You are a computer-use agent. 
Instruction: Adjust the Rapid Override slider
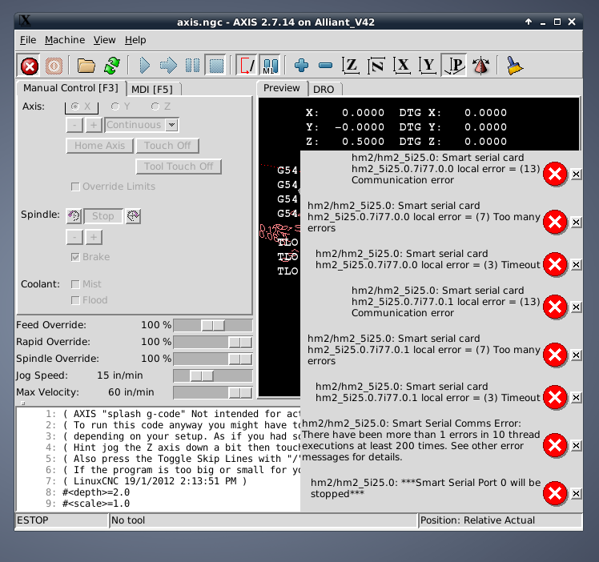coord(213,342)
